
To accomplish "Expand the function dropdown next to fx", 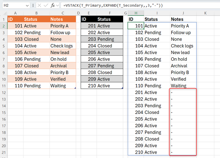I will (57, 6).
